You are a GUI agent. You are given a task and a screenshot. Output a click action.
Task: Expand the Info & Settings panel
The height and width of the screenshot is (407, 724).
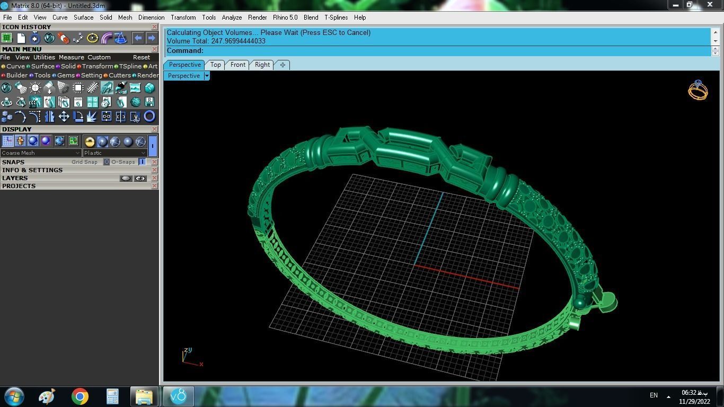(x=32, y=170)
